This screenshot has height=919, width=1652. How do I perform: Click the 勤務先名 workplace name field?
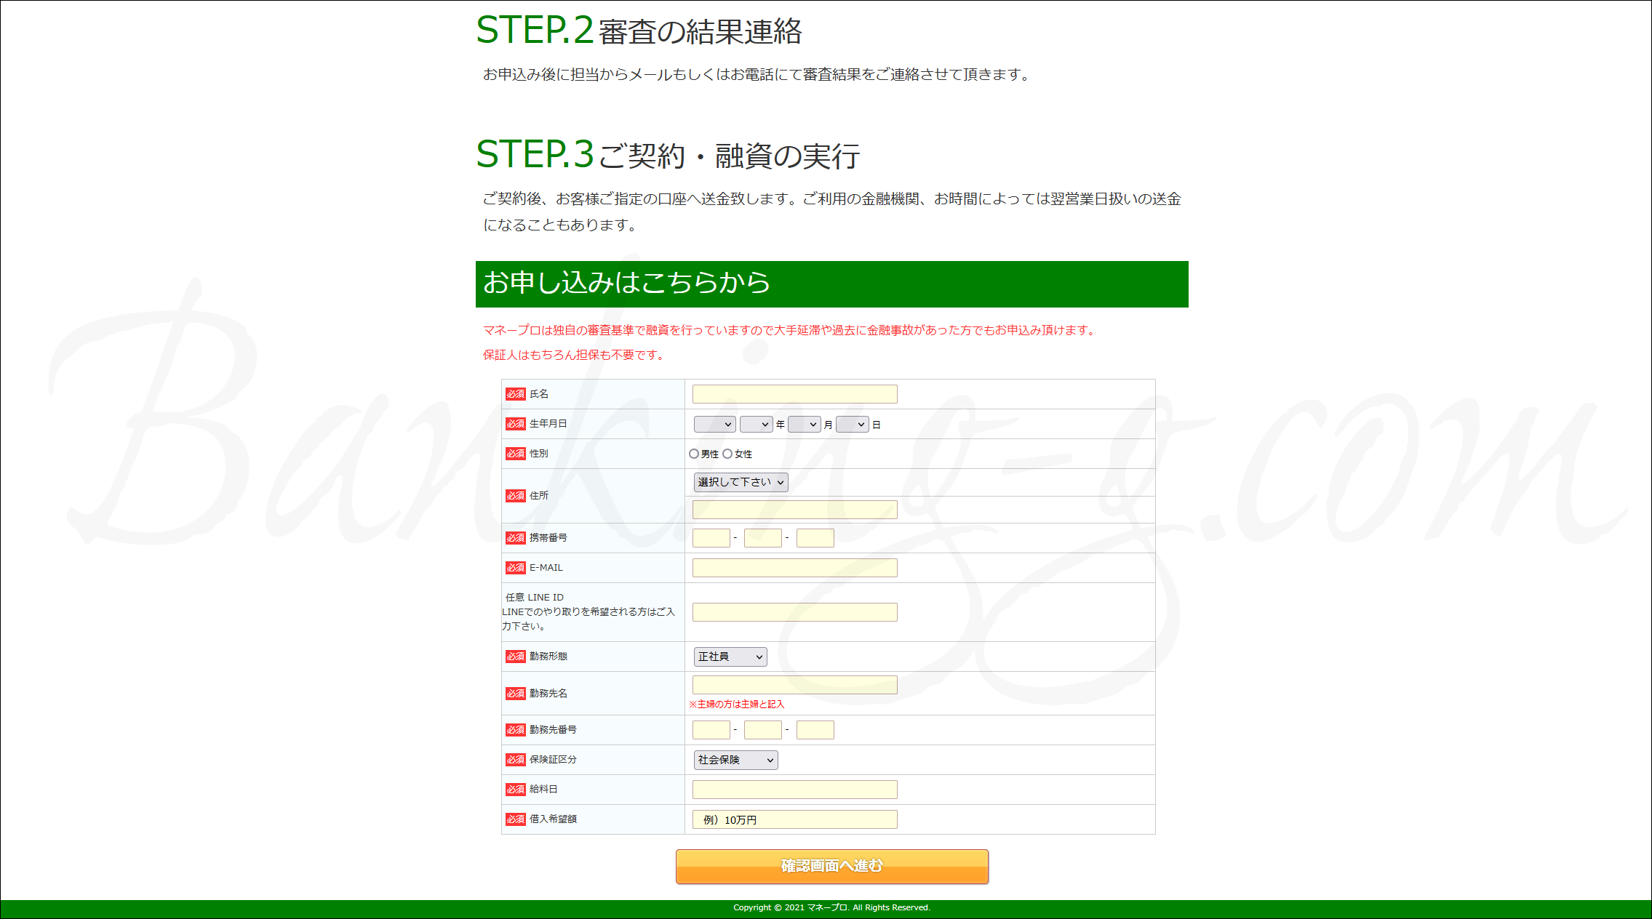(x=794, y=685)
